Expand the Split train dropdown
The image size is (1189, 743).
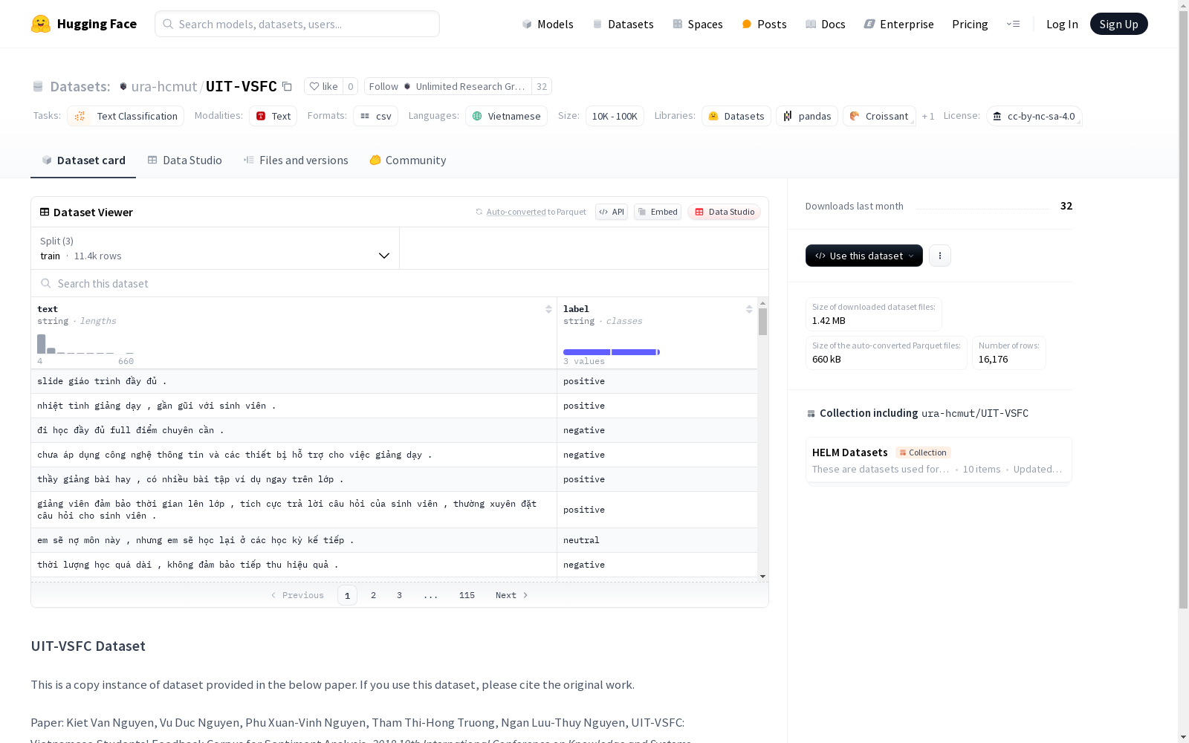tap(216, 248)
